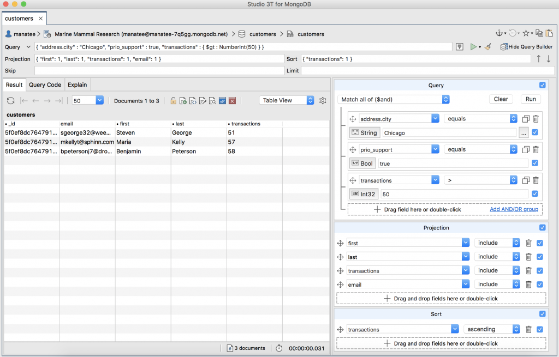The width and height of the screenshot is (559, 357).
Task: Sort by the transactions column header
Action: [x=254, y=124]
